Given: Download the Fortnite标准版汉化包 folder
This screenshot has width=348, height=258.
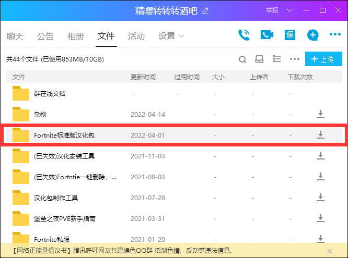Looking at the screenshot, I should (x=320, y=134).
